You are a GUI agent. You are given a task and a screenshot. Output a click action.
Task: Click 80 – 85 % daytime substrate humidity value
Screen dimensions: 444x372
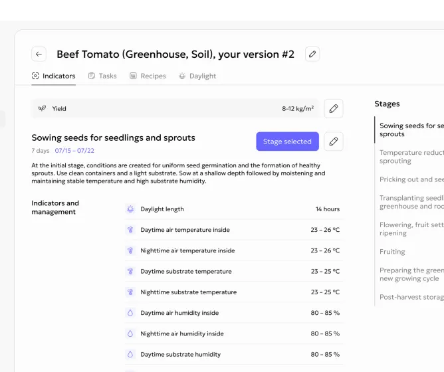click(x=325, y=354)
